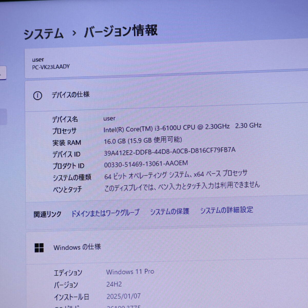
Task: Select the Windows 11 Pro edition value
Action: click(x=130, y=272)
